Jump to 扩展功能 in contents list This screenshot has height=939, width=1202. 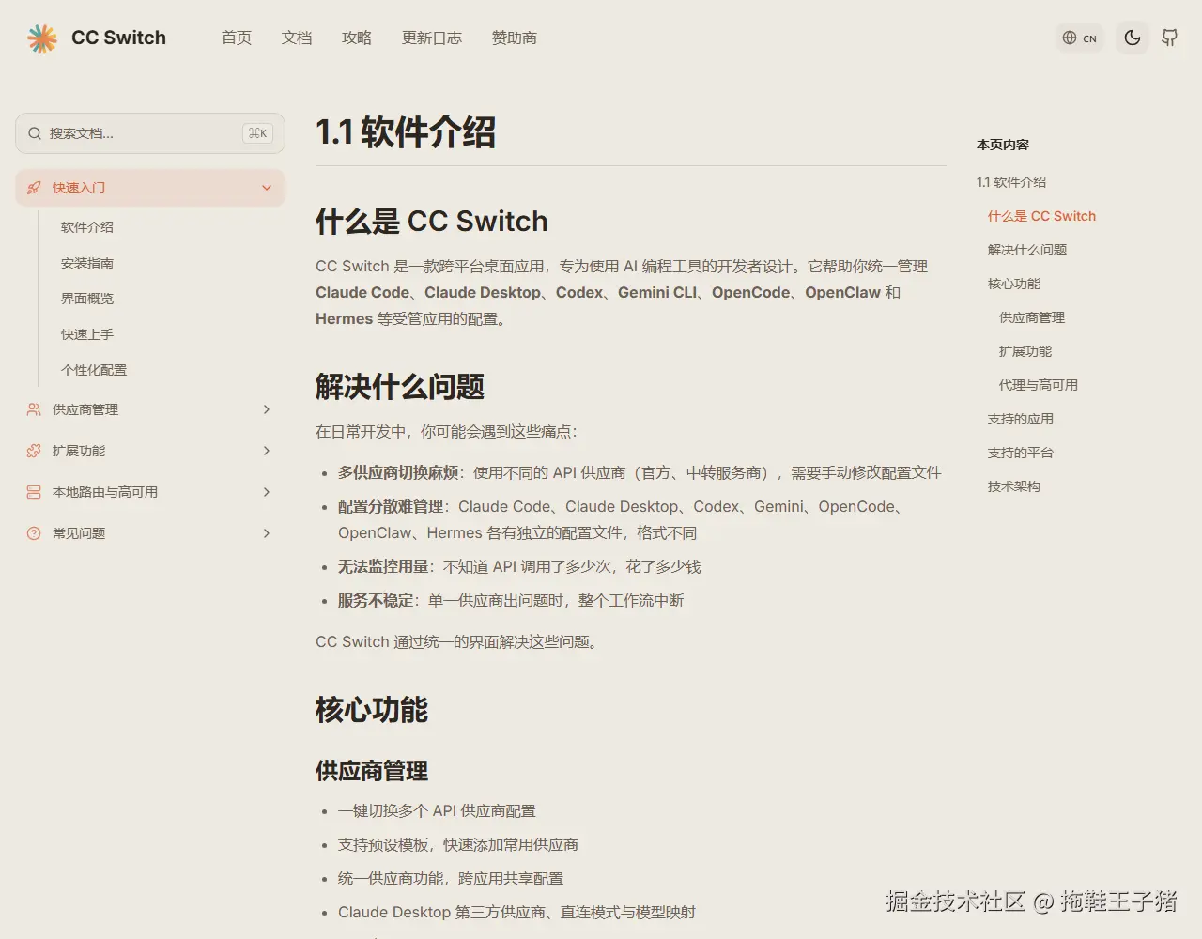[1025, 351]
